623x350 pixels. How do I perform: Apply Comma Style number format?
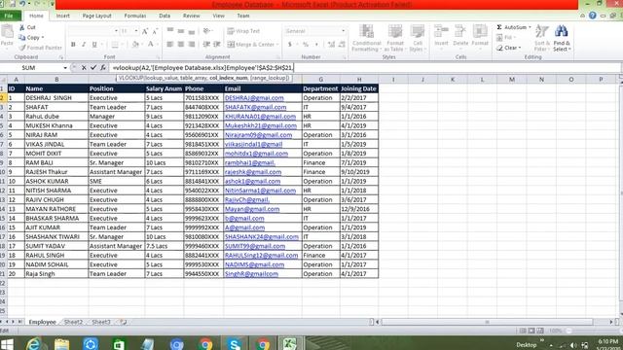(316, 45)
